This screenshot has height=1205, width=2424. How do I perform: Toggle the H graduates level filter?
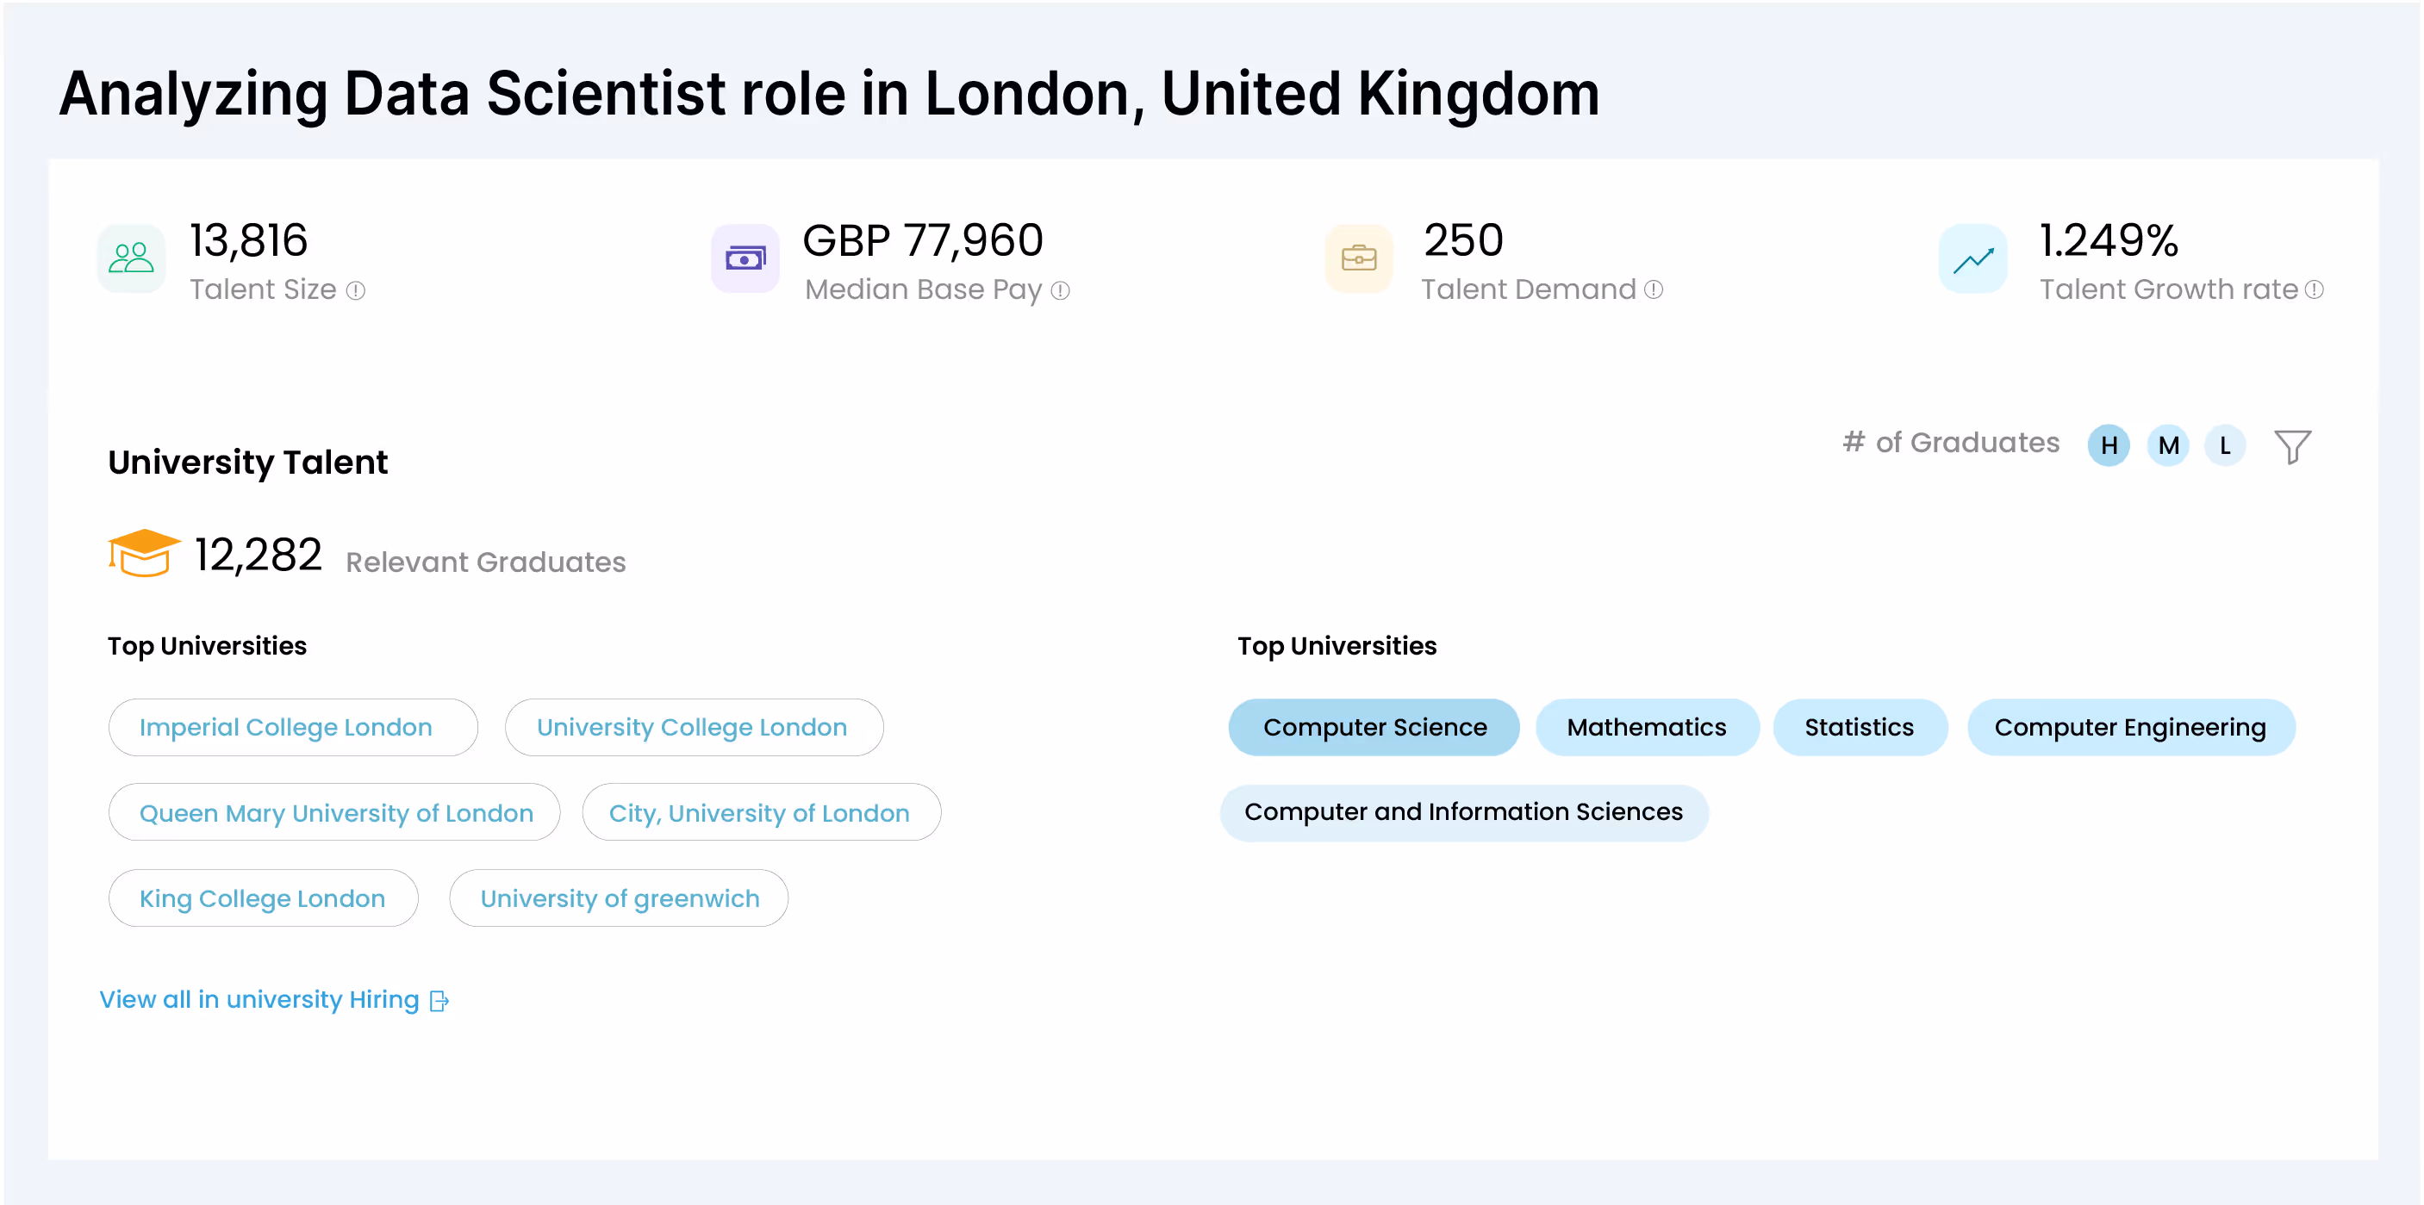[2109, 445]
